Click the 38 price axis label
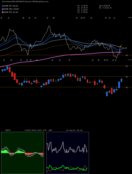This screenshot has height=174, width=132. [126, 56]
